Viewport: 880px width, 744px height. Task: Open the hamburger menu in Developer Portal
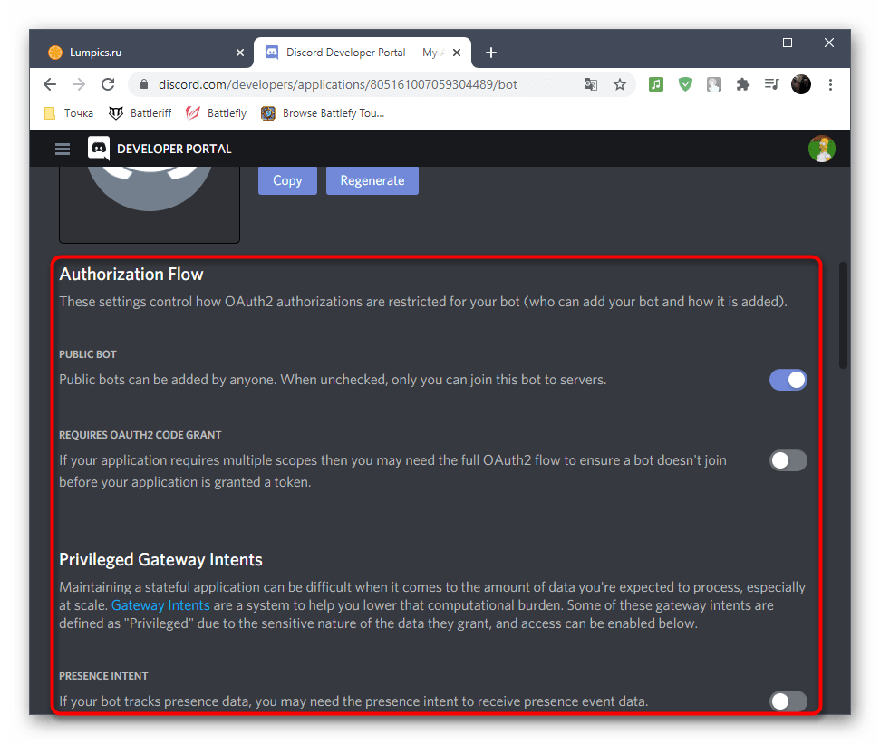tap(62, 149)
